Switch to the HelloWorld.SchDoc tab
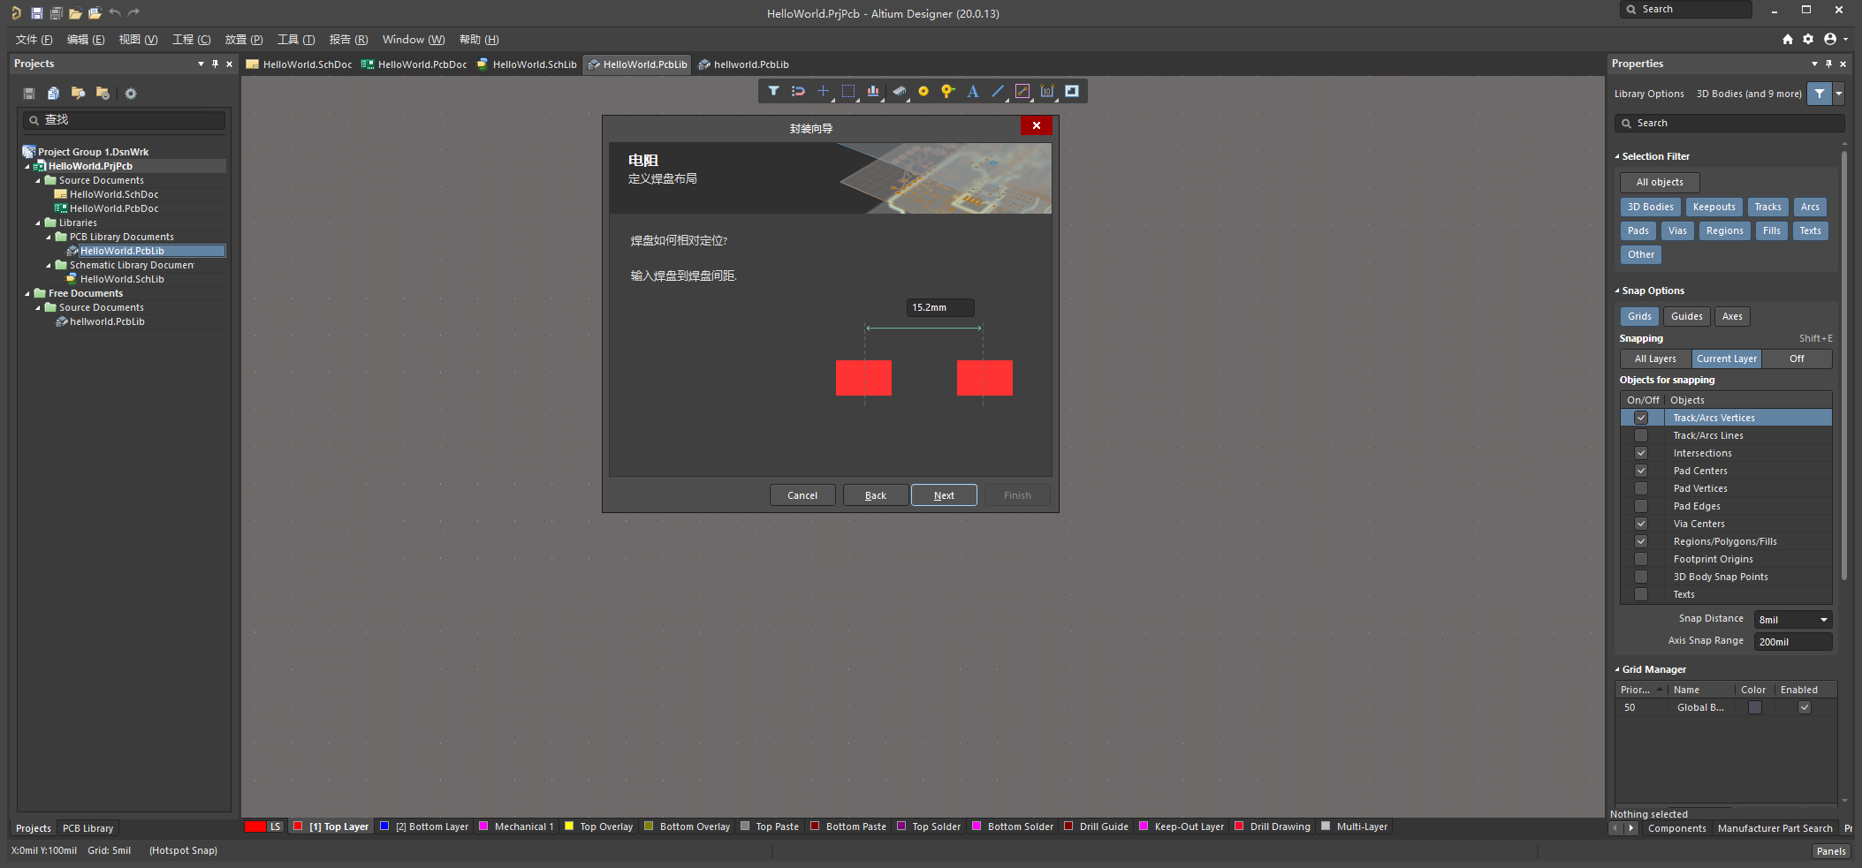 (298, 64)
